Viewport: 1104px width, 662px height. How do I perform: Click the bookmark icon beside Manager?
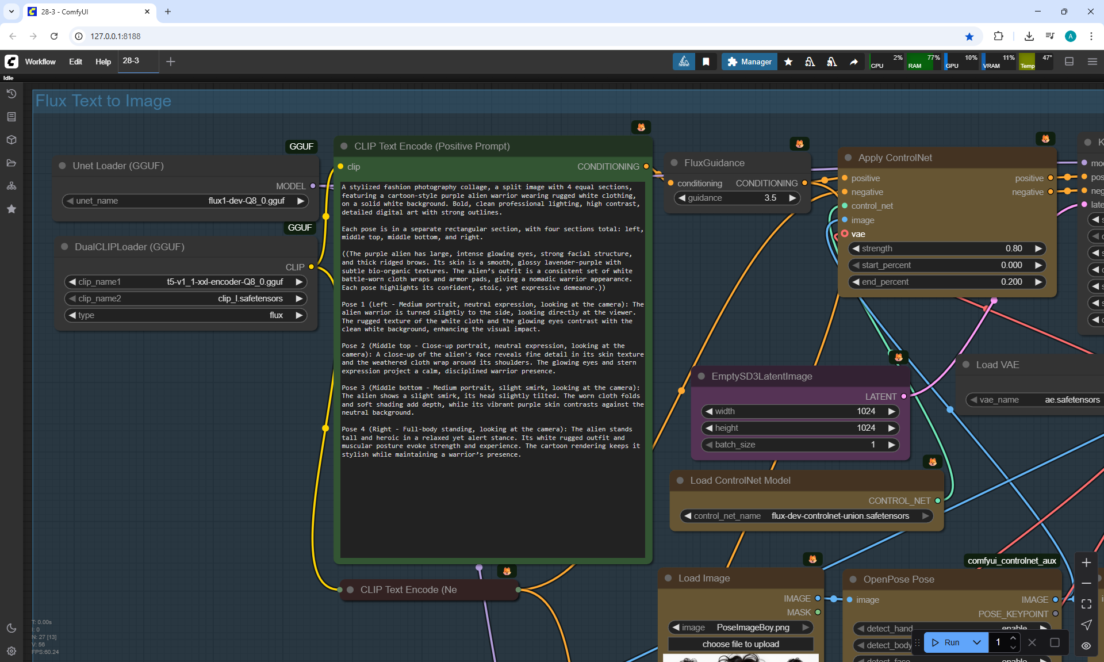[706, 62]
